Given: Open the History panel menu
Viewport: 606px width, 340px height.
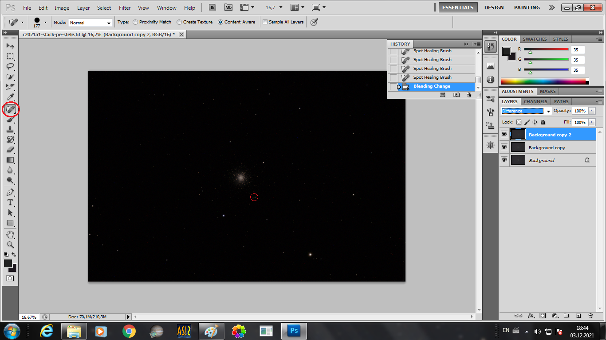Looking at the screenshot, I should pyautogui.click(x=477, y=44).
